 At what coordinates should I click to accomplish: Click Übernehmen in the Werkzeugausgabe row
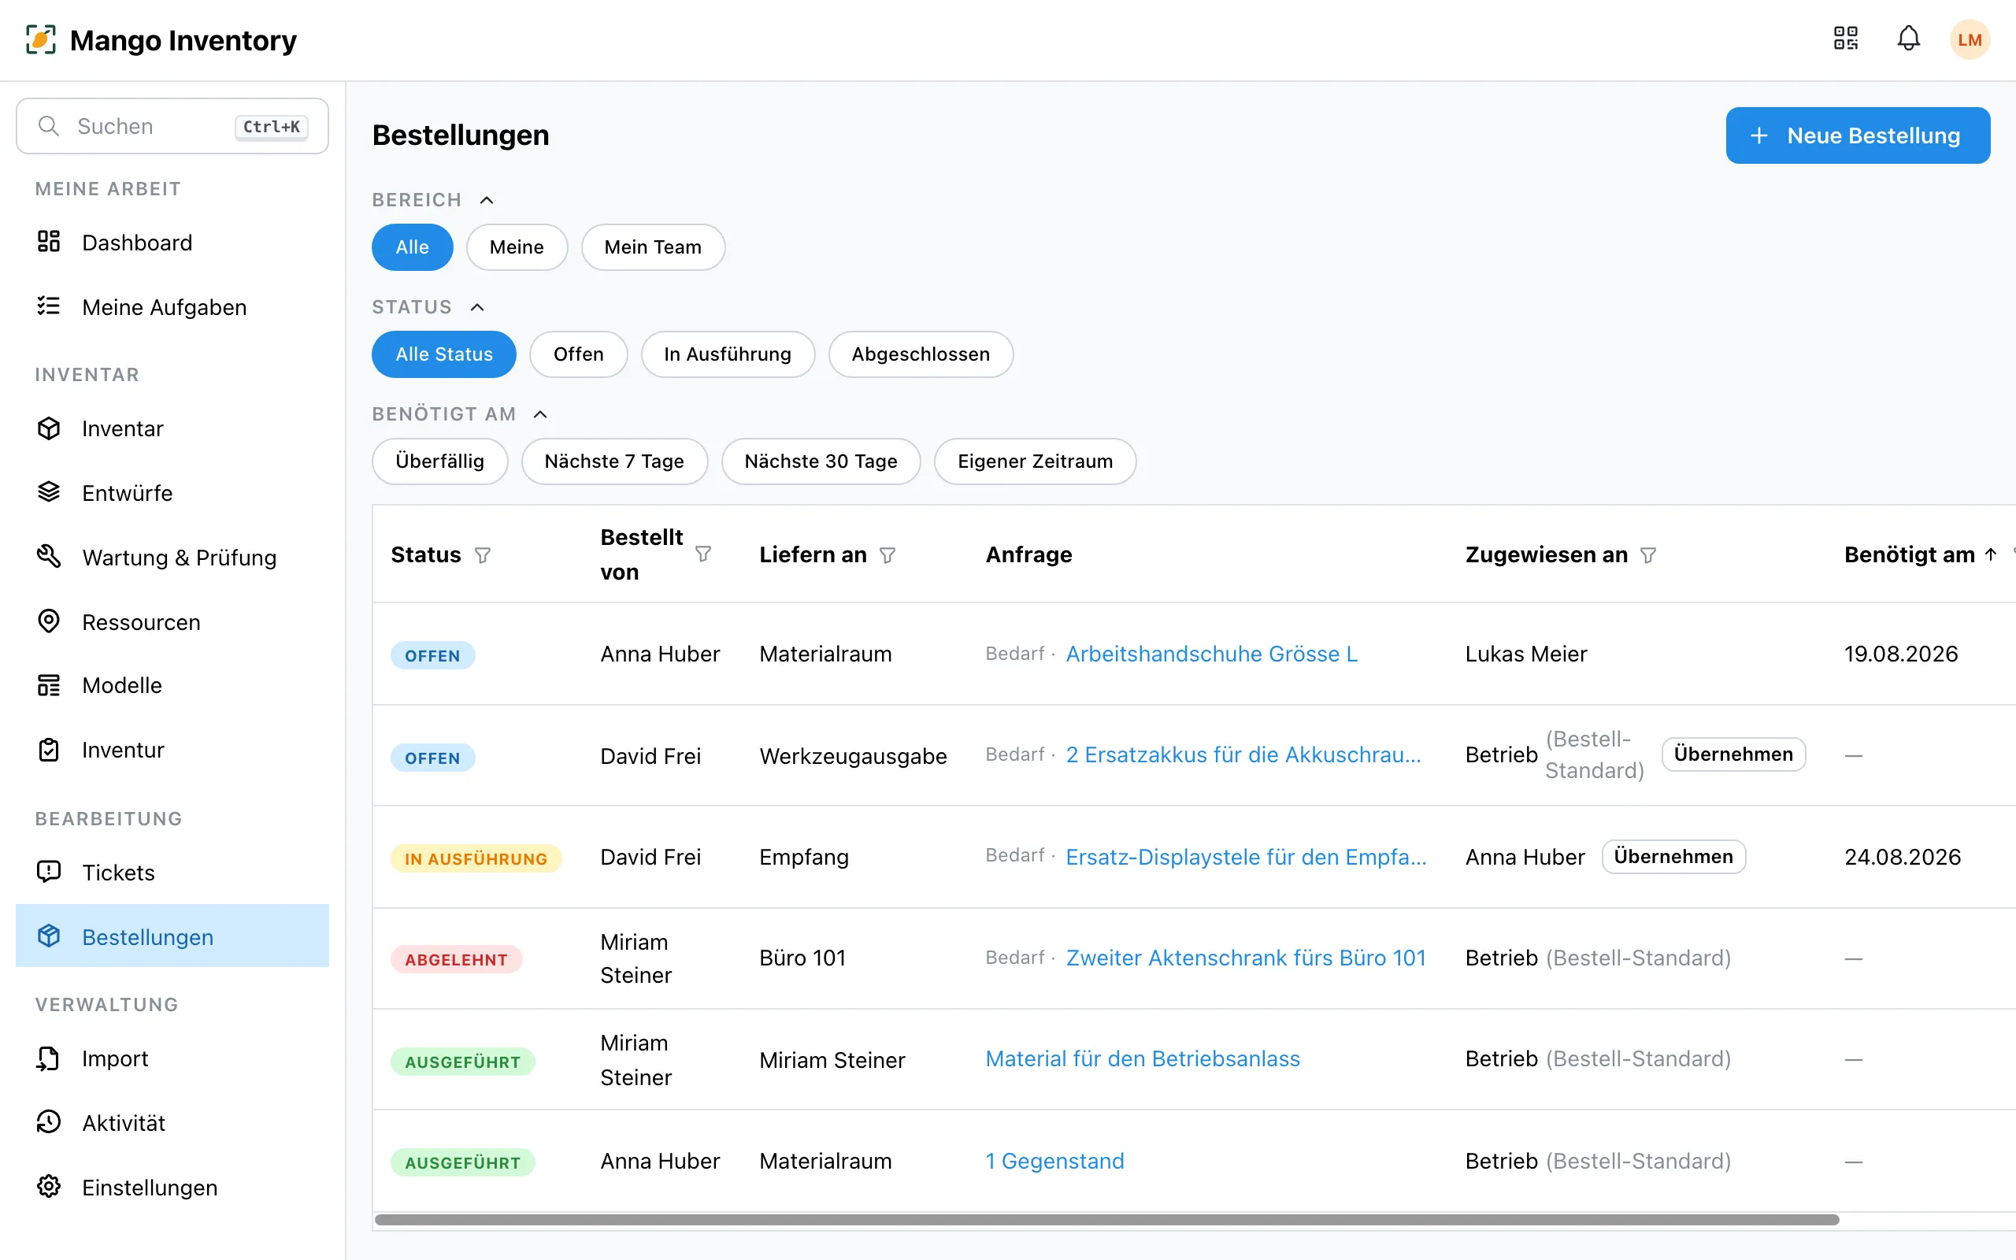pos(1732,754)
